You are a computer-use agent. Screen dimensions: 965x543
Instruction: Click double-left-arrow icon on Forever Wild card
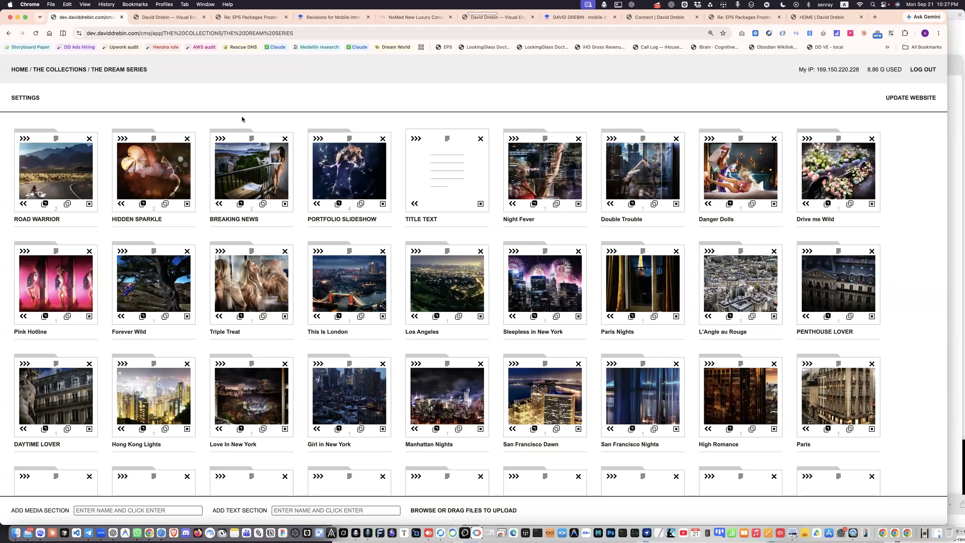click(x=121, y=316)
